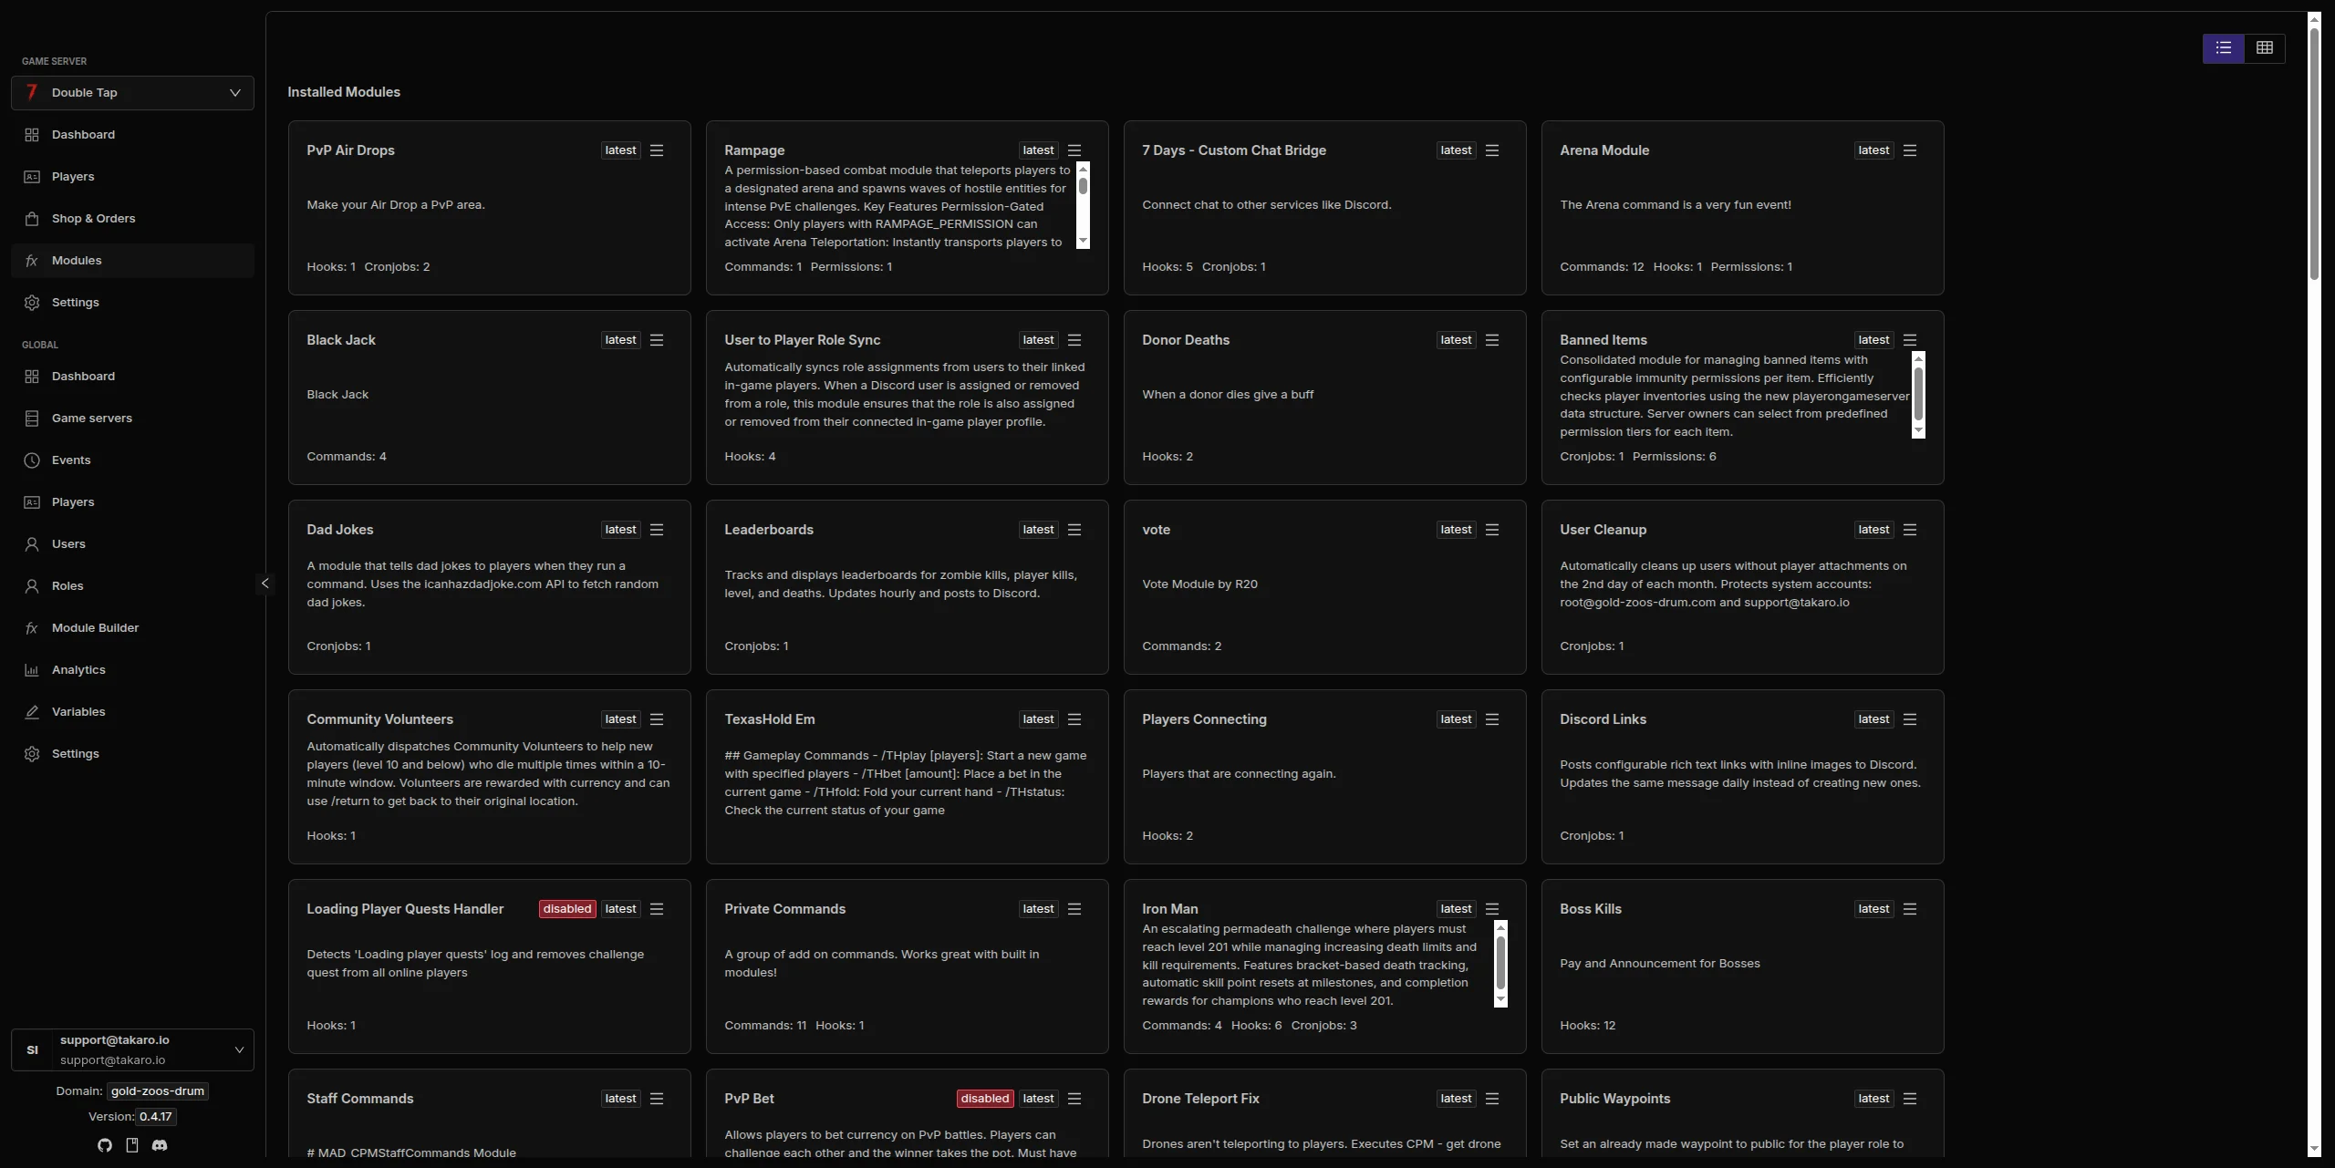Open the options menu on Rampage module
The height and width of the screenshot is (1168, 2335).
(x=1075, y=150)
